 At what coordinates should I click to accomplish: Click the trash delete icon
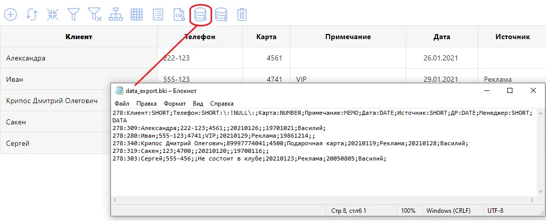pyautogui.click(x=242, y=15)
